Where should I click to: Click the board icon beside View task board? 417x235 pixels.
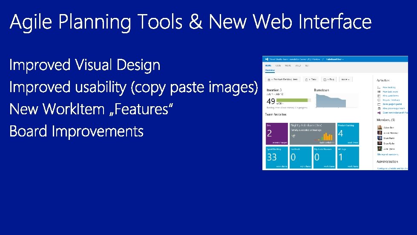(379, 92)
